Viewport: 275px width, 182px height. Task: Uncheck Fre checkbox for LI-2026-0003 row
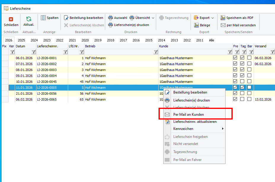(235, 70)
